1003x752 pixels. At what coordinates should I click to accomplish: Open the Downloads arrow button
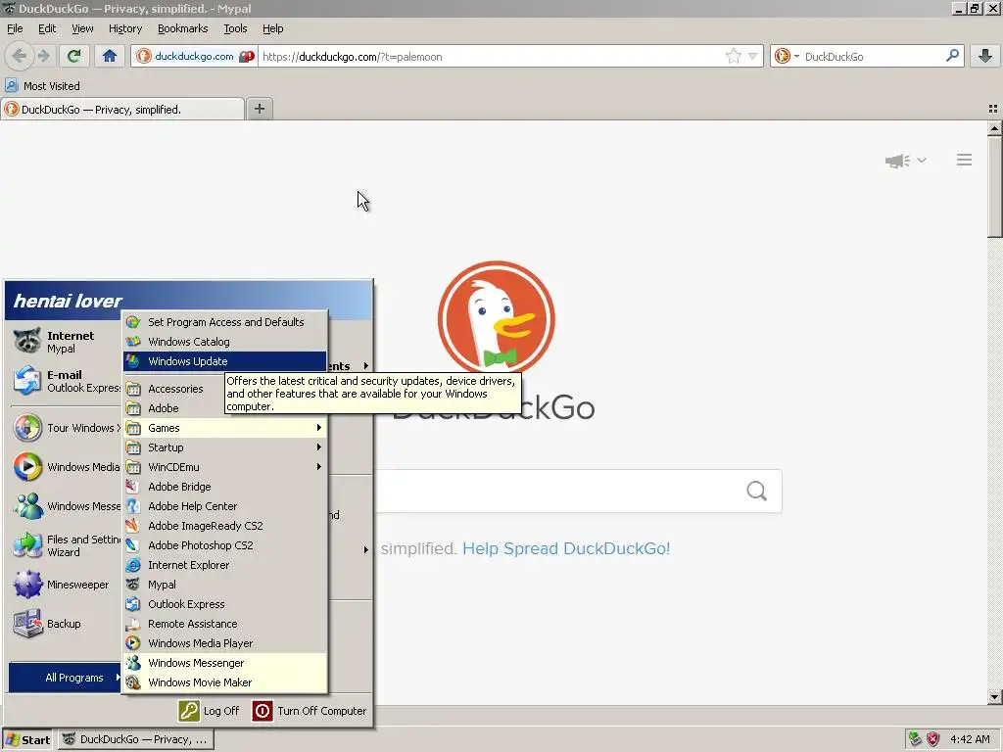coord(985,56)
